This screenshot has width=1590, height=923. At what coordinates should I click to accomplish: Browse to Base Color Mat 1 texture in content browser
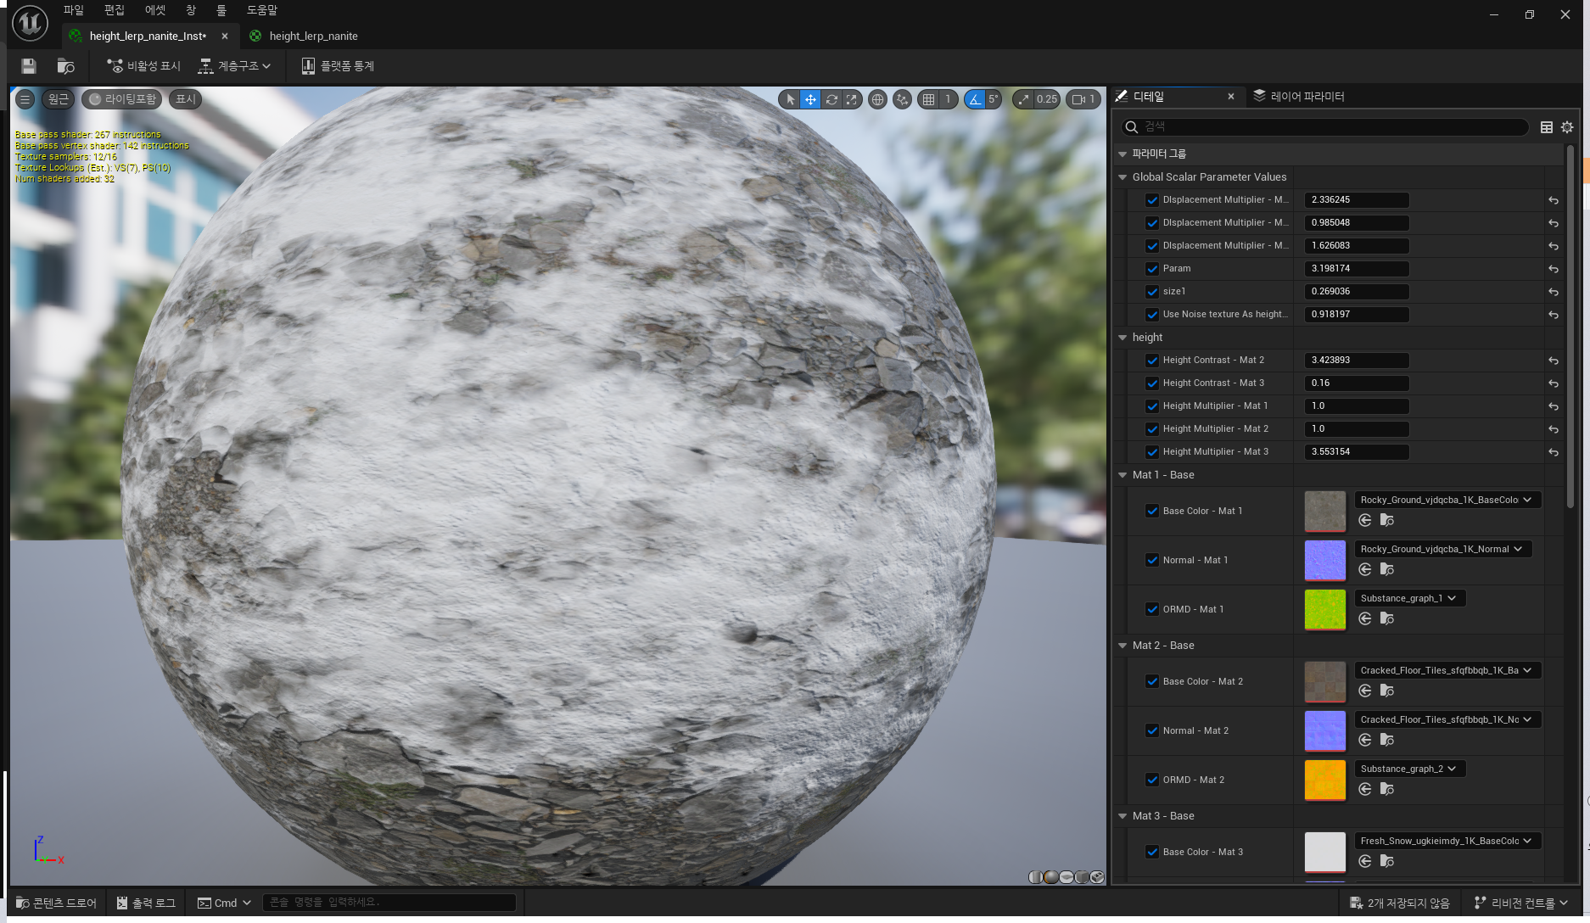[1386, 520]
